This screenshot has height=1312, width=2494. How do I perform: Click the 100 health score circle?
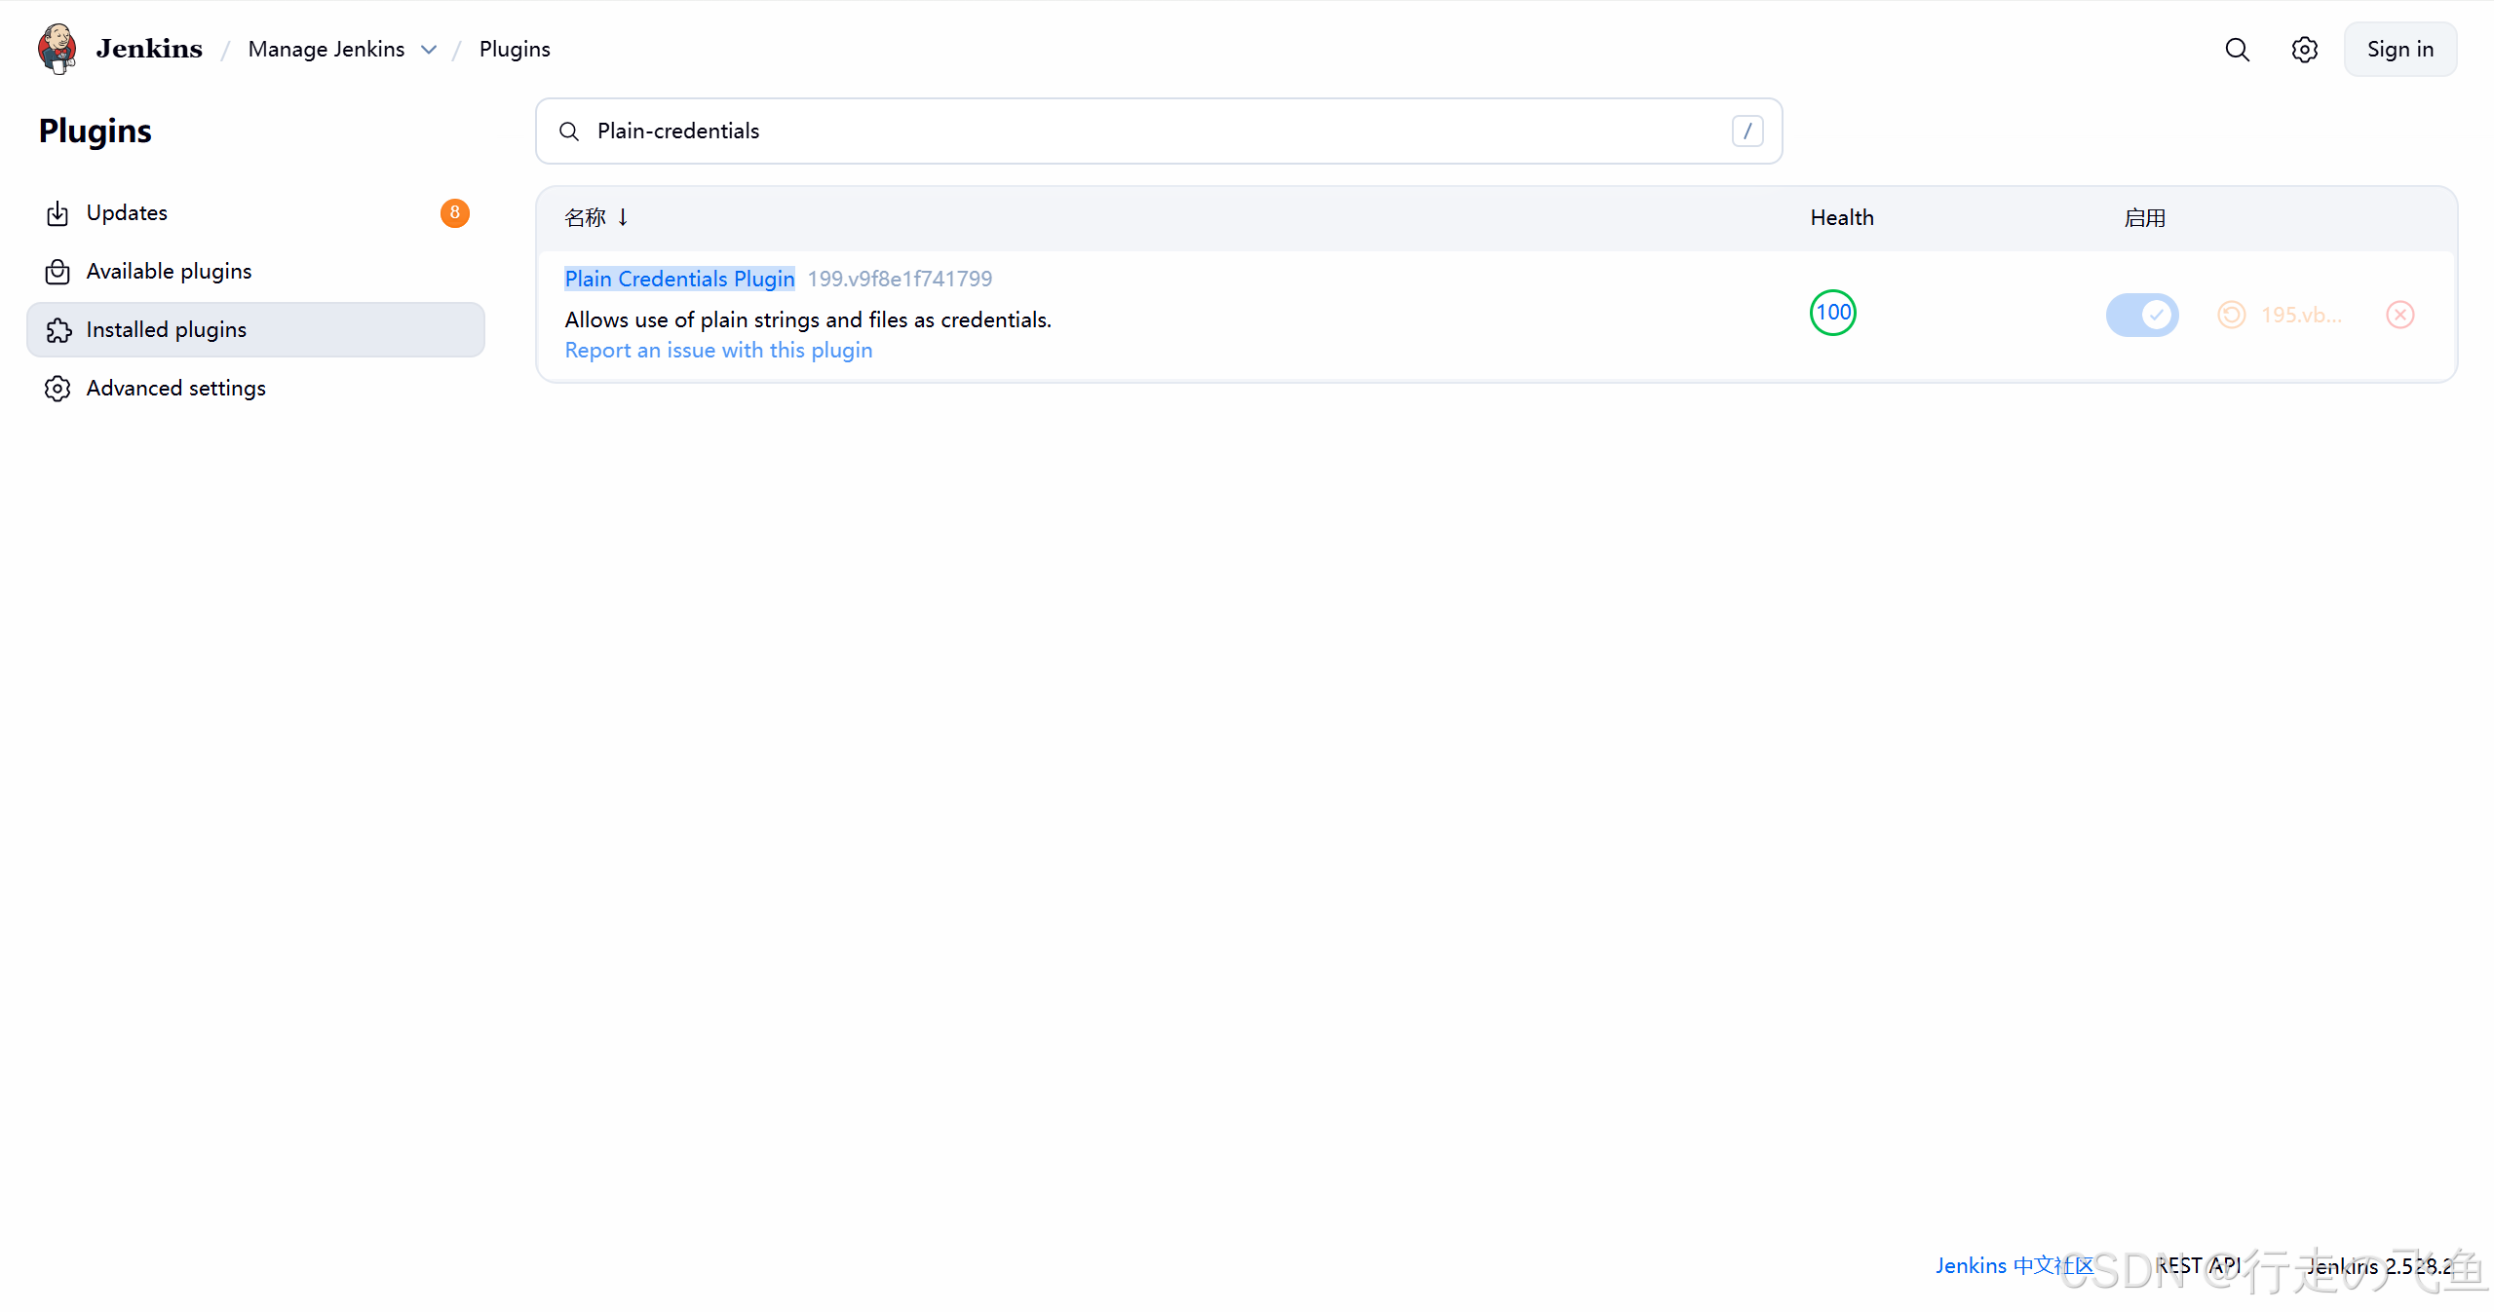pos(1833,313)
